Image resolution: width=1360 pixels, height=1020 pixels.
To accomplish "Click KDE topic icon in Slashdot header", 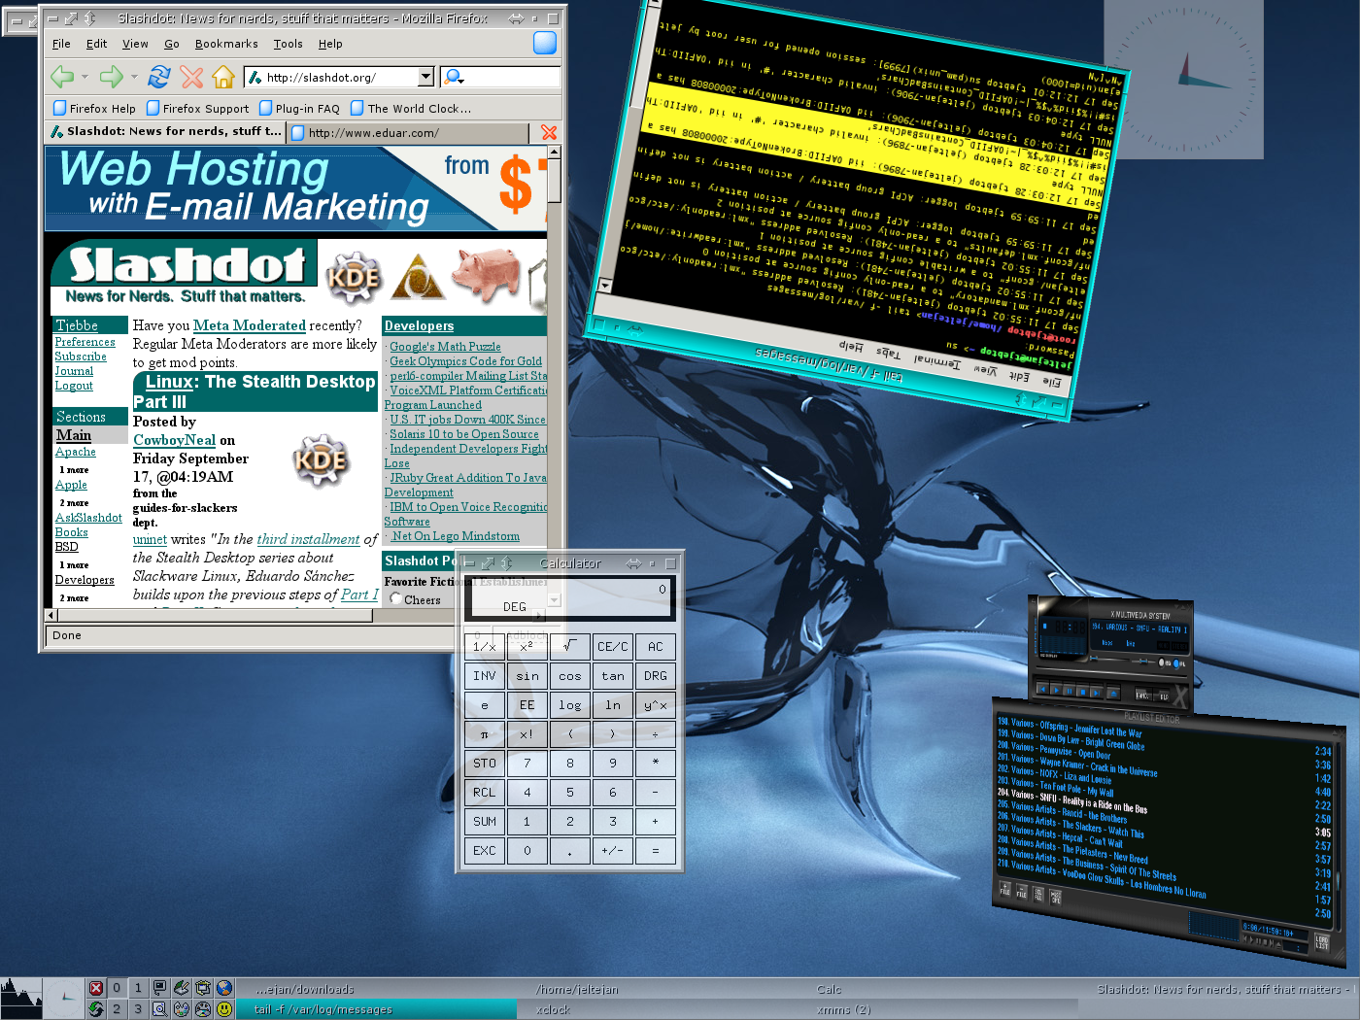I will click(354, 278).
